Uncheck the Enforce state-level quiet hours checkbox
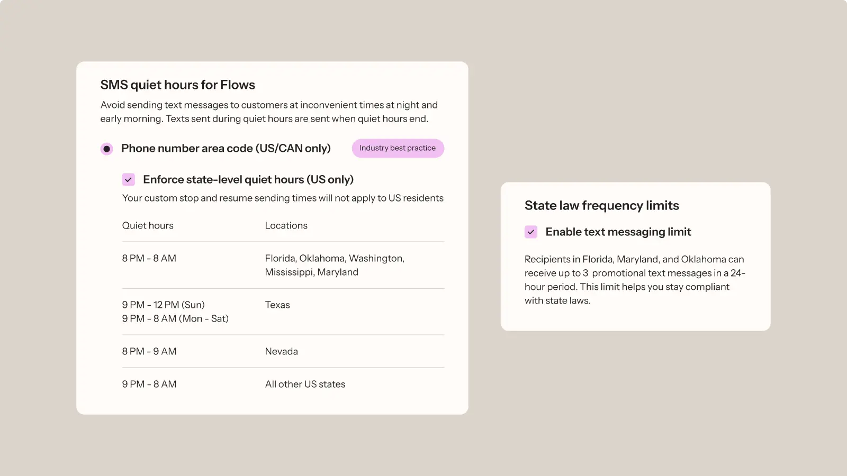Image resolution: width=847 pixels, height=476 pixels. tap(129, 180)
